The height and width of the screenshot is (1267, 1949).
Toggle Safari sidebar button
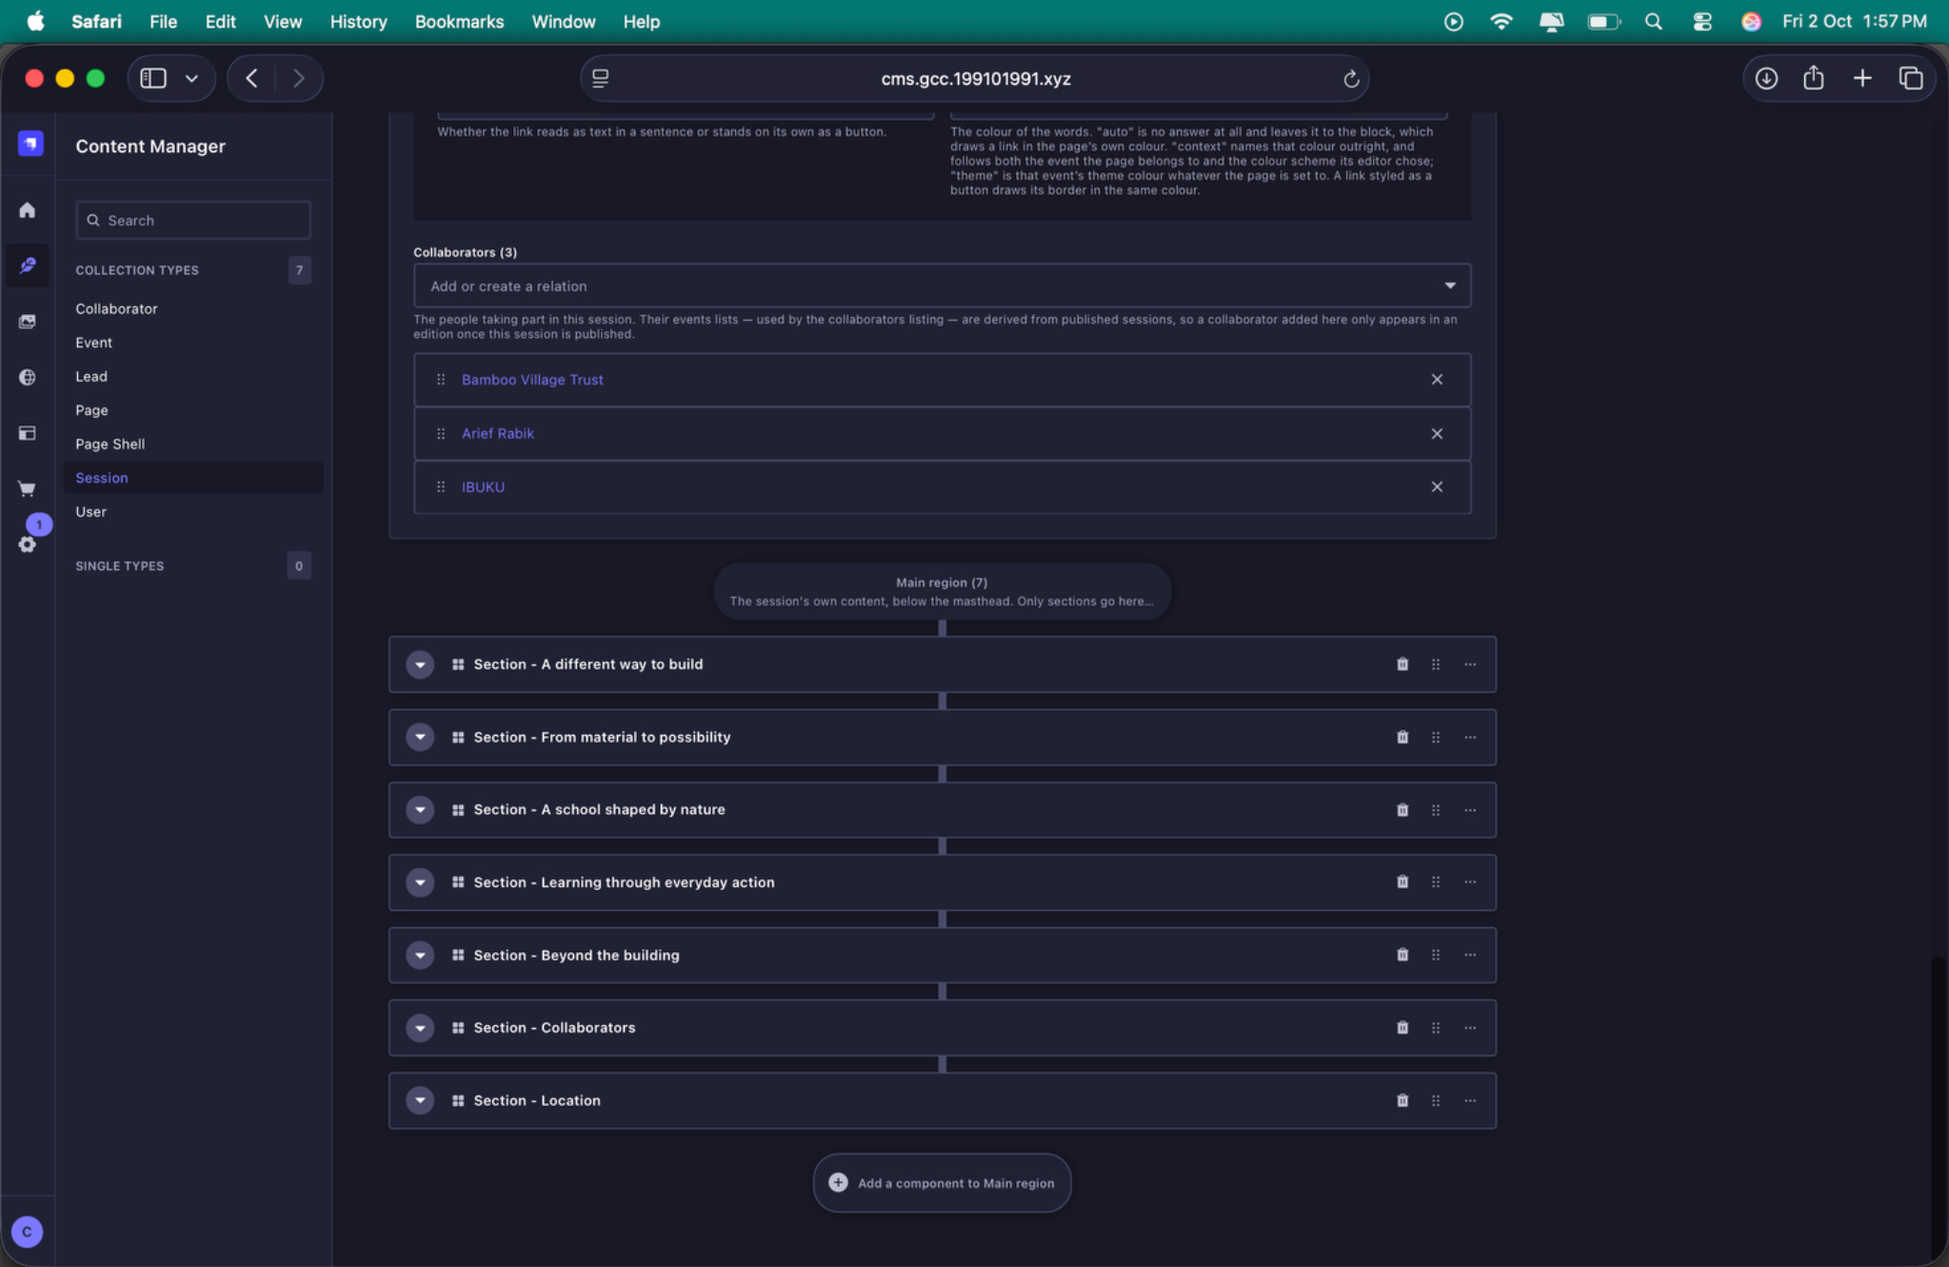153,78
